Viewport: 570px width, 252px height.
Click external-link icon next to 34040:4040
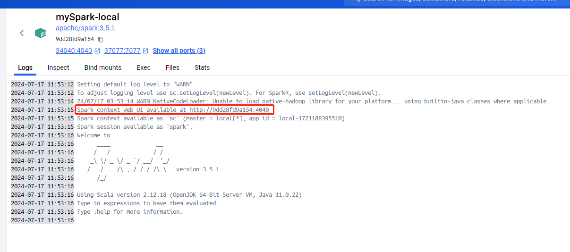point(97,51)
